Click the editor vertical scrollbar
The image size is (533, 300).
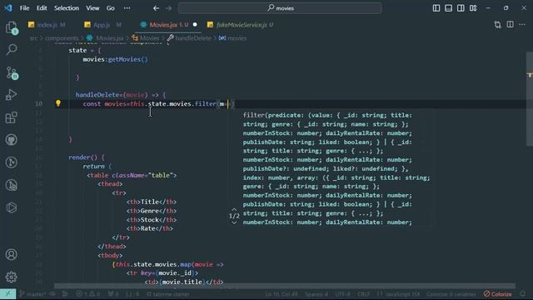530,99
